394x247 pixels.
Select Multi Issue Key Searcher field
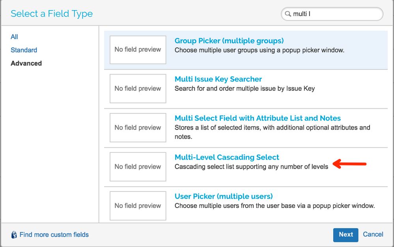(x=218, y=79)
